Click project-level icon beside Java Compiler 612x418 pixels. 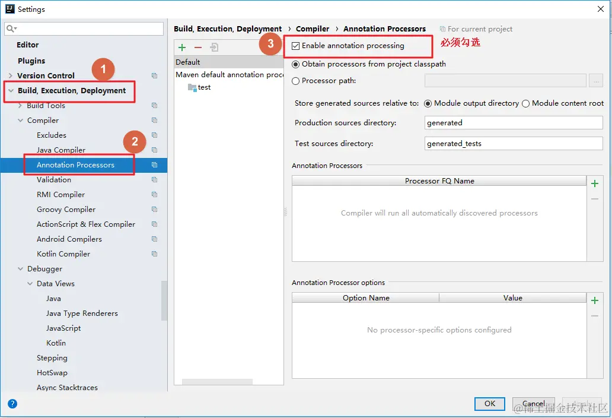coord(155,150)
